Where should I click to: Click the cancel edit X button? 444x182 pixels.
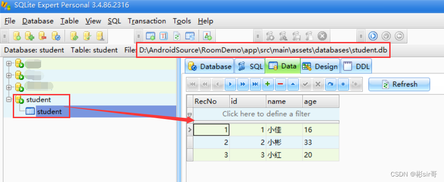click(x=318, y=84)
